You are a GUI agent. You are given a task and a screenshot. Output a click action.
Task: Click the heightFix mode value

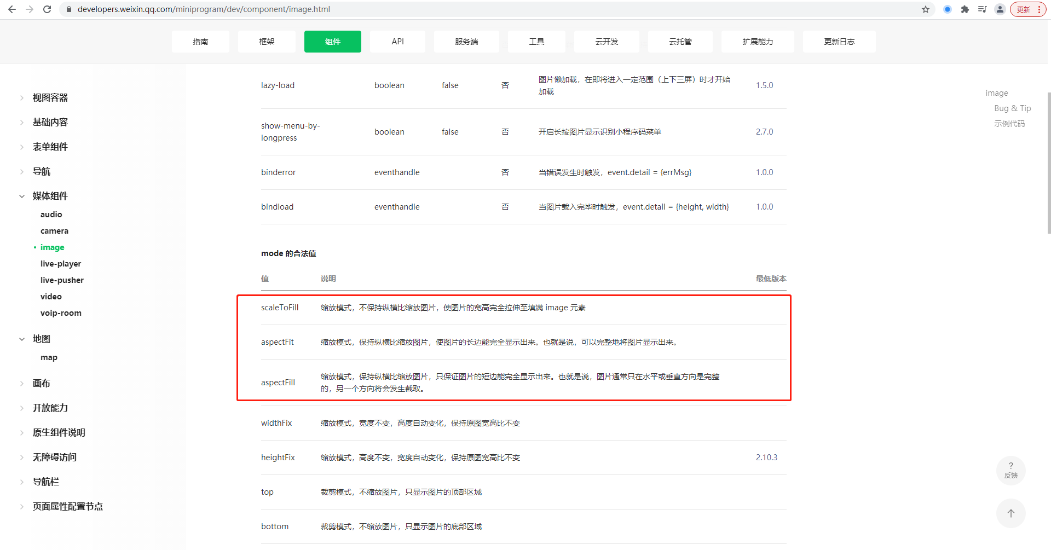click(x=278, y=458)
